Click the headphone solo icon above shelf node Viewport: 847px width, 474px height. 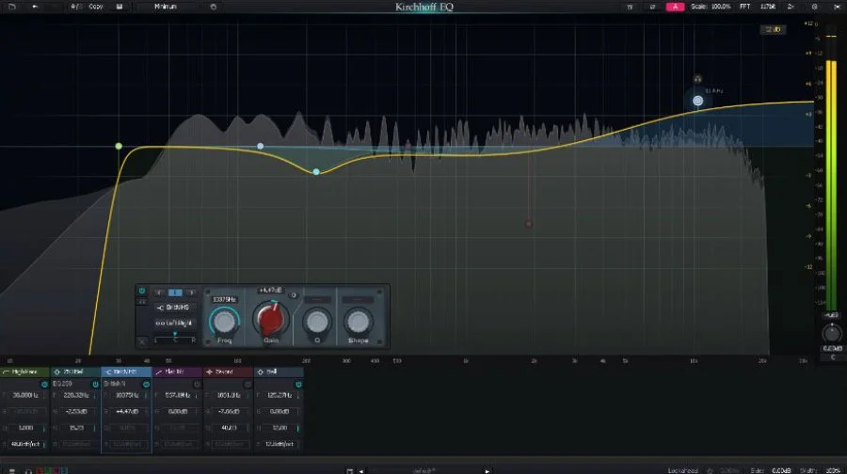(x=697, y=79)
